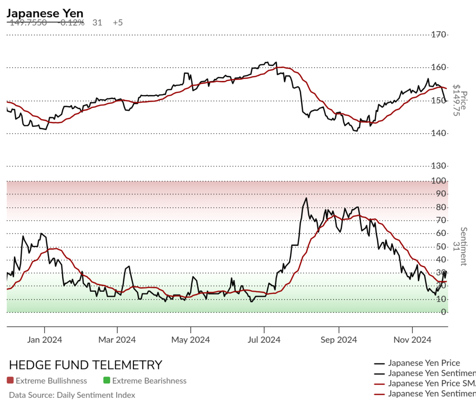Viewport: 476px width, 408px height.
Task: Click the "50" sentiment axis label
Action: [441, 246]
